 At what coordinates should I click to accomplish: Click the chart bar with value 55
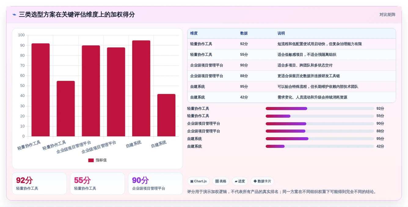pyautogui.click(x=66, y=109)
